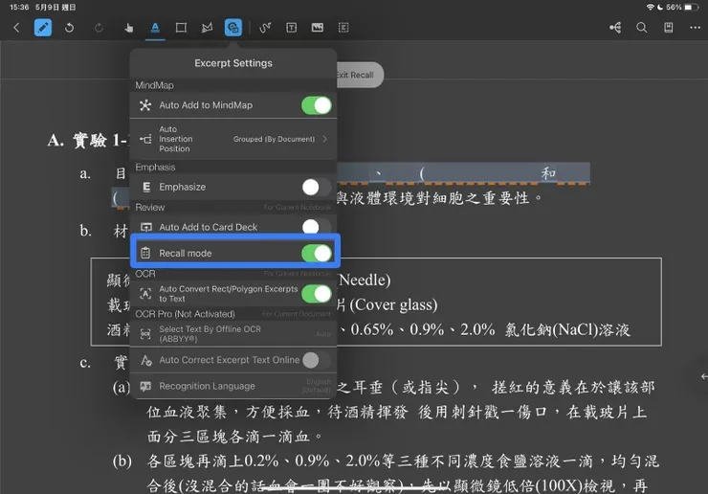
Task: Click the Emphasis section header
Action: (155, 168)
